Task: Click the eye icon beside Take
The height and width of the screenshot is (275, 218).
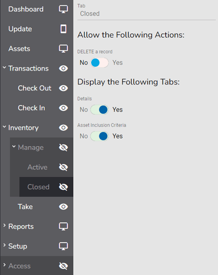Action: [63, 207]
